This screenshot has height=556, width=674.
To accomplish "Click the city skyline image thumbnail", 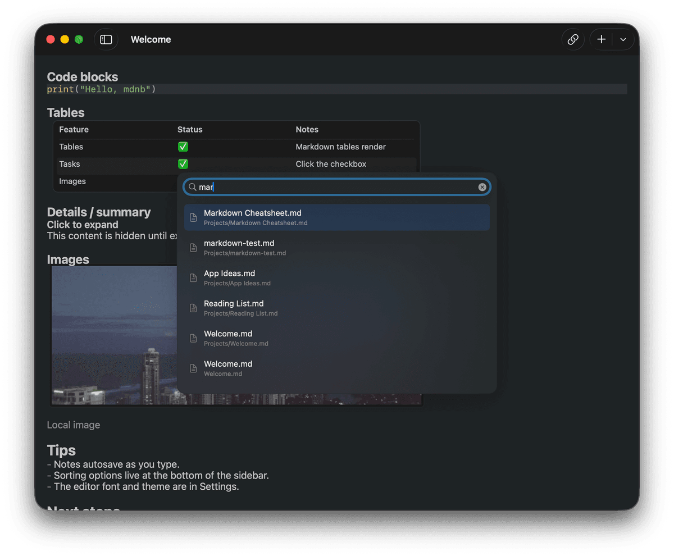I will pyautogui.click(x=112, y=337).
